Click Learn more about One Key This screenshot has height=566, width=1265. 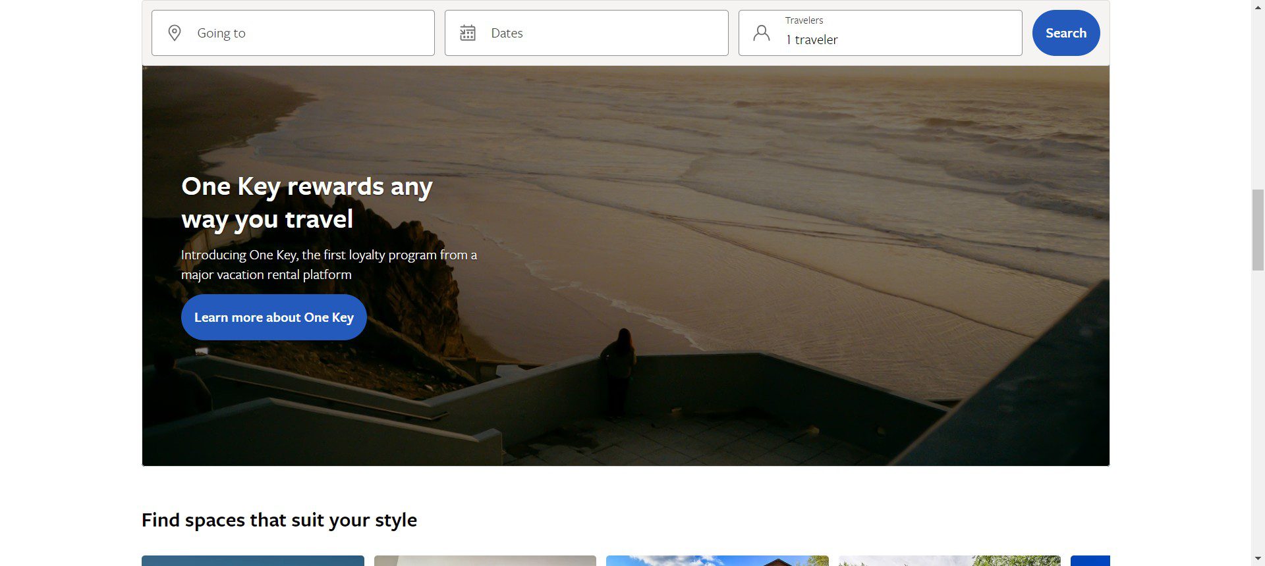coord(273,317)
